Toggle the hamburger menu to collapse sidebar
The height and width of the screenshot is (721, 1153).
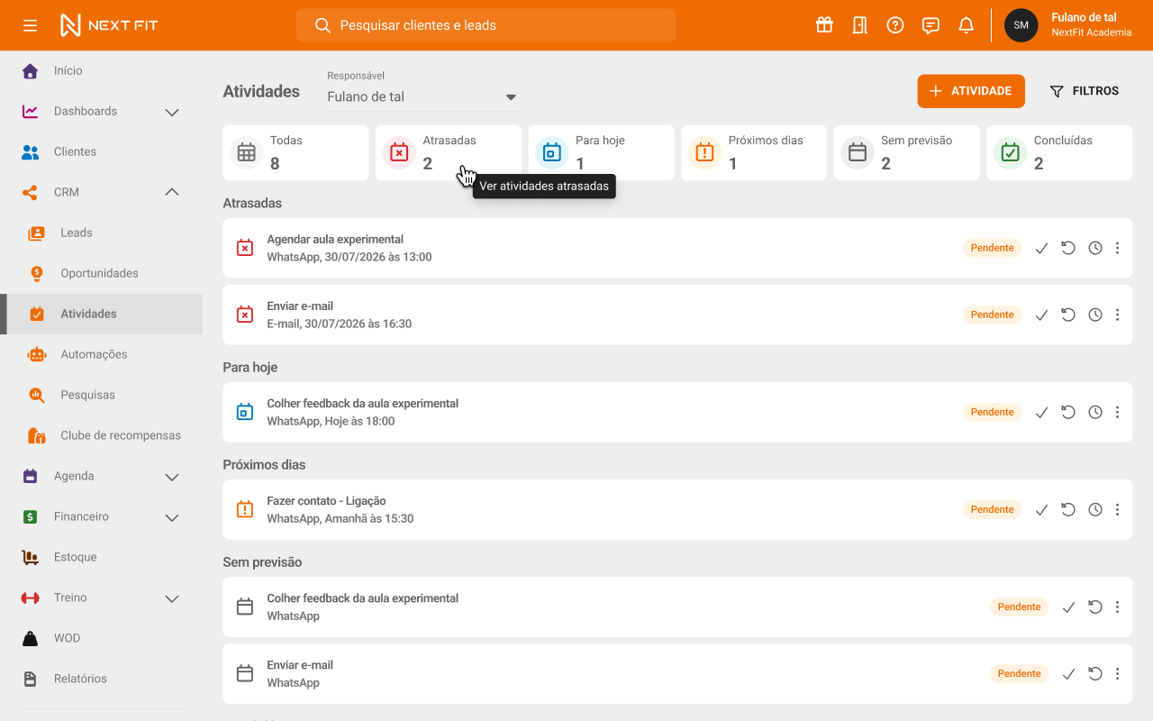(31, 25)
